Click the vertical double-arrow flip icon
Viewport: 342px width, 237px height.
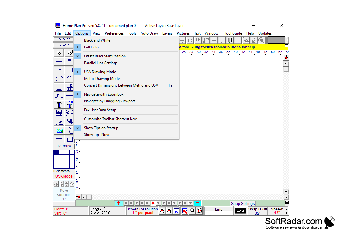[222, 40]
